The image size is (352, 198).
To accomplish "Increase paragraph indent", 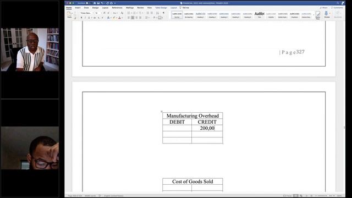I will 152,13.
